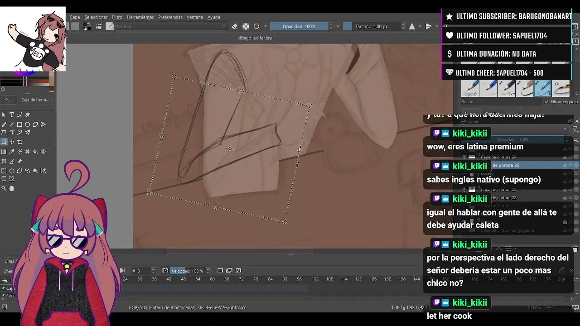Select the assistant tool
This screenshot has height=326, width=580.
(x=4, y=161)
